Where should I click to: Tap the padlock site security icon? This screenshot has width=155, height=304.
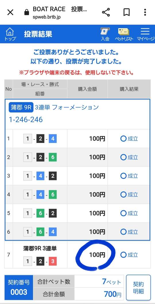tap(27, 12)
